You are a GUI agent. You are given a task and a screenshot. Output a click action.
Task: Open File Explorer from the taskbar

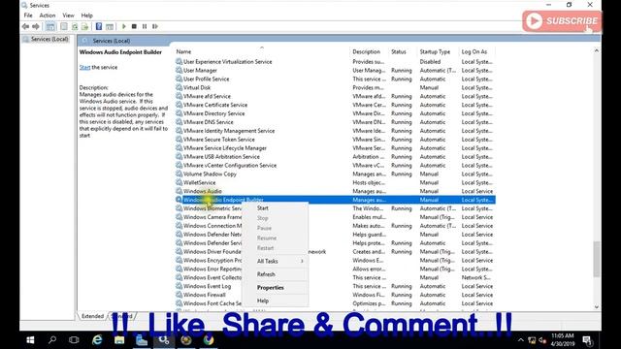coord(119,340)
